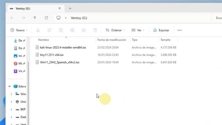Sort by the Nombre column header
Viewport: 222px width, 125px height.
click(43, 40)
